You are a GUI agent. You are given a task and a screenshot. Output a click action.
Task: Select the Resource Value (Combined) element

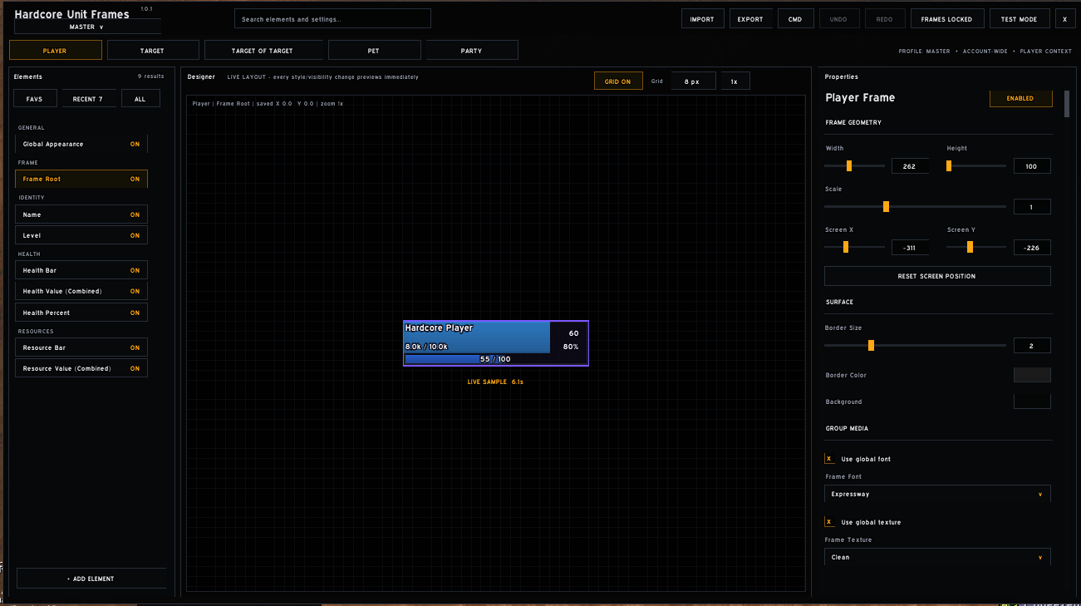pos(81,368)
